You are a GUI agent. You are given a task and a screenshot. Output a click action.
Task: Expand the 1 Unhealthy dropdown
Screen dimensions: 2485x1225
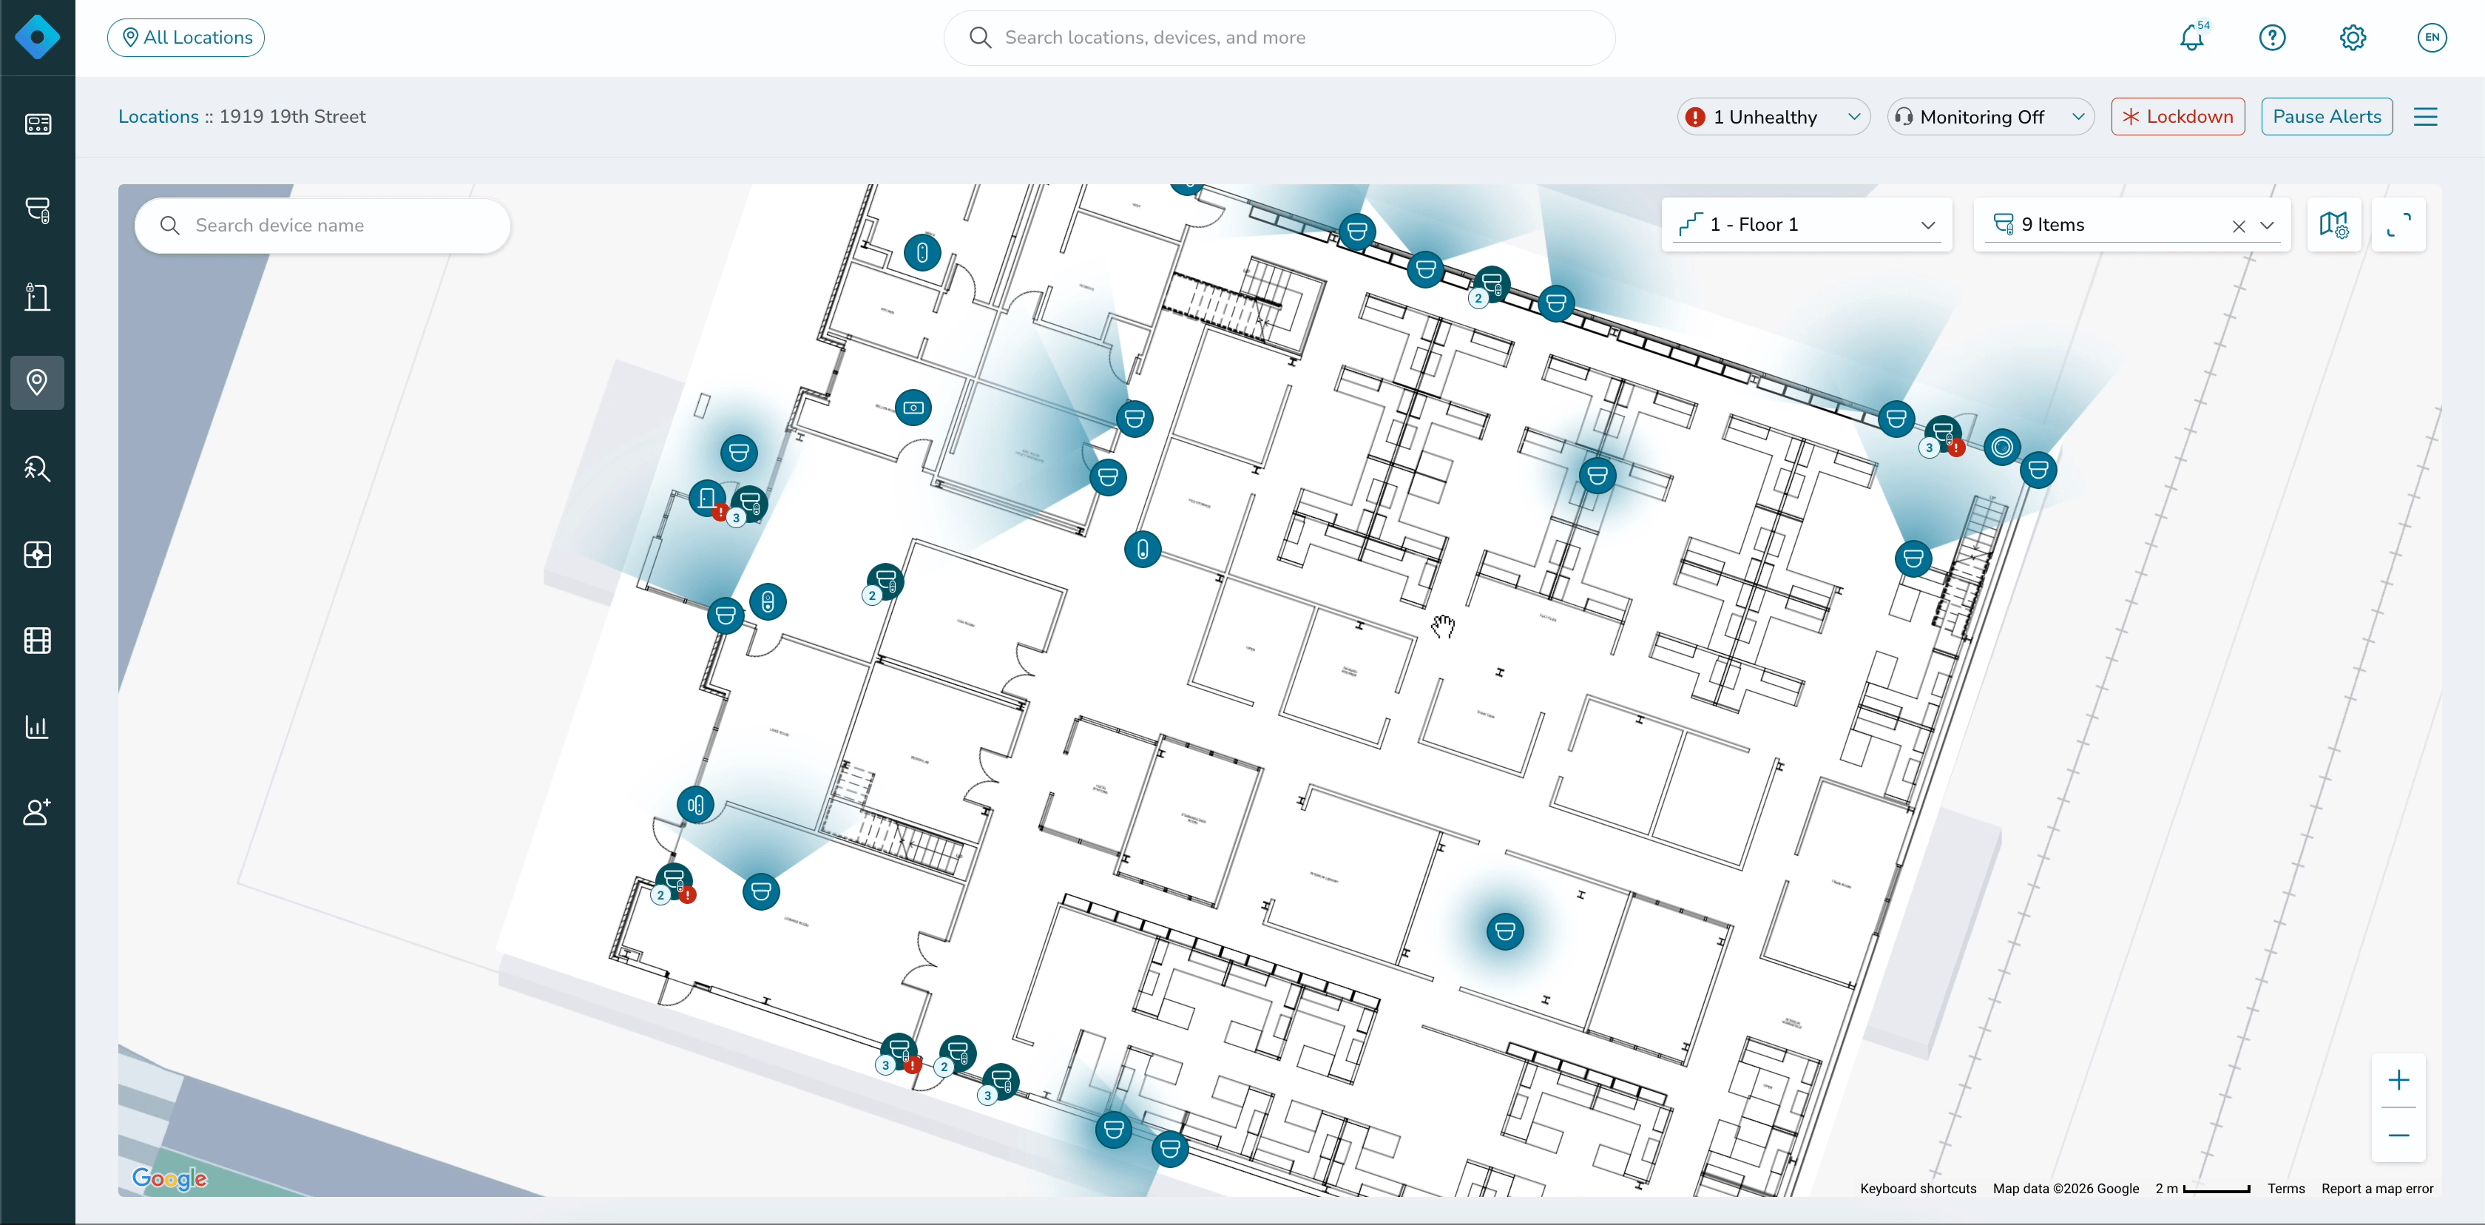click(1774, 117)
